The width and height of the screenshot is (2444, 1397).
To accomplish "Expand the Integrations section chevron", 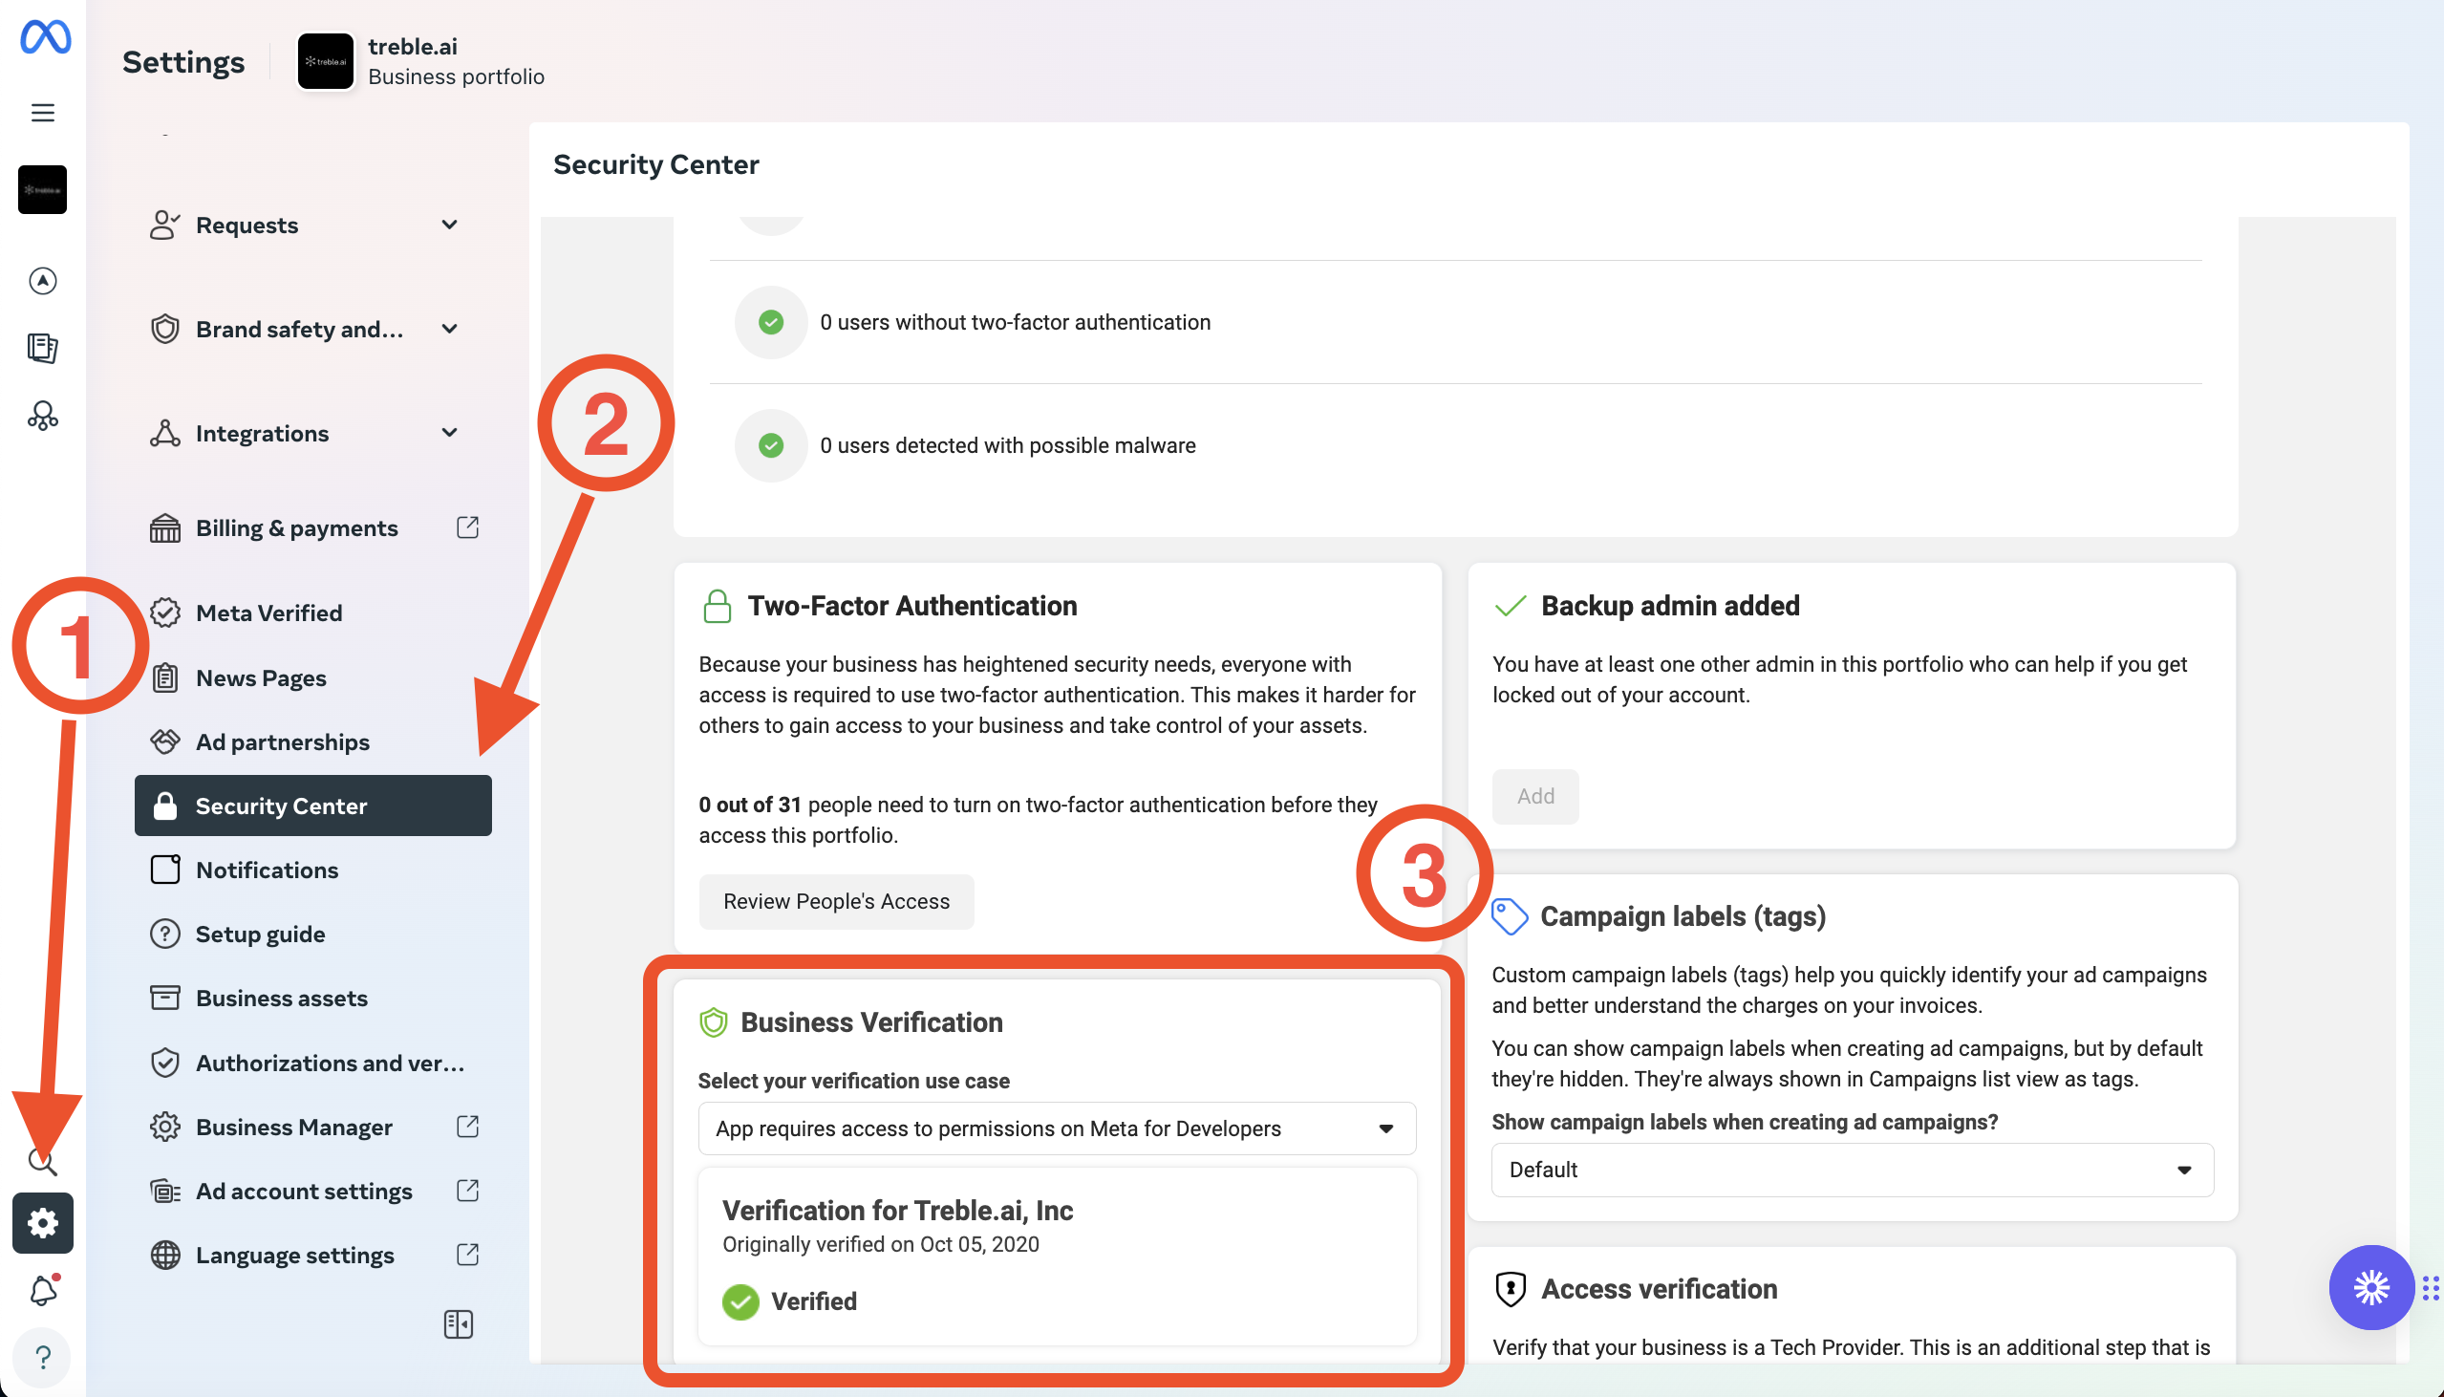I will coord(449,433).
